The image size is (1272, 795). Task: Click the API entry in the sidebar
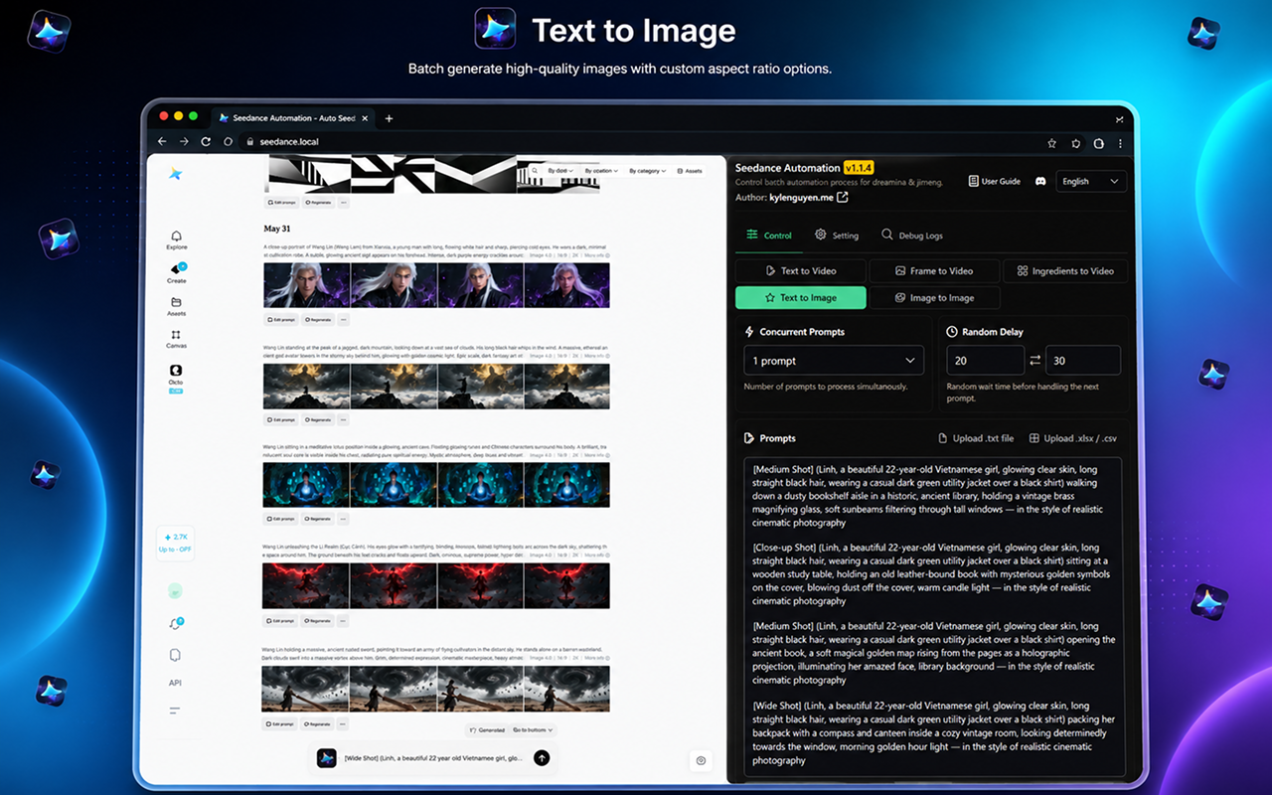pyautogui.click(x=175, y=683)
